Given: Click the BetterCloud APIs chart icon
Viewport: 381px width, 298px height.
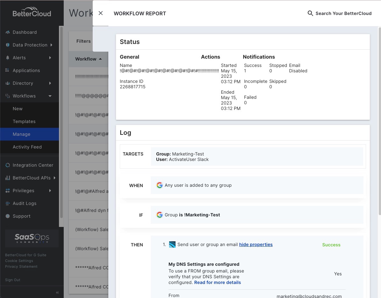Looking at the screenshot, I should click(x=7, y=178).
